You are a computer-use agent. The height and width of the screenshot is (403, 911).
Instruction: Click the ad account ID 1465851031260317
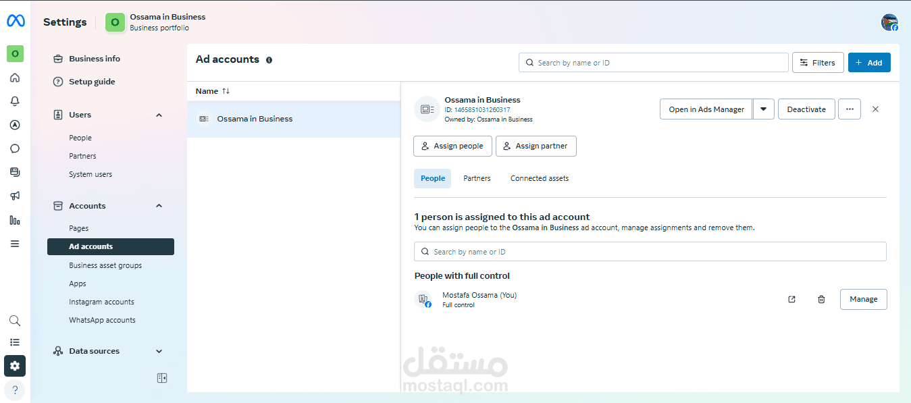coord(482,110)
